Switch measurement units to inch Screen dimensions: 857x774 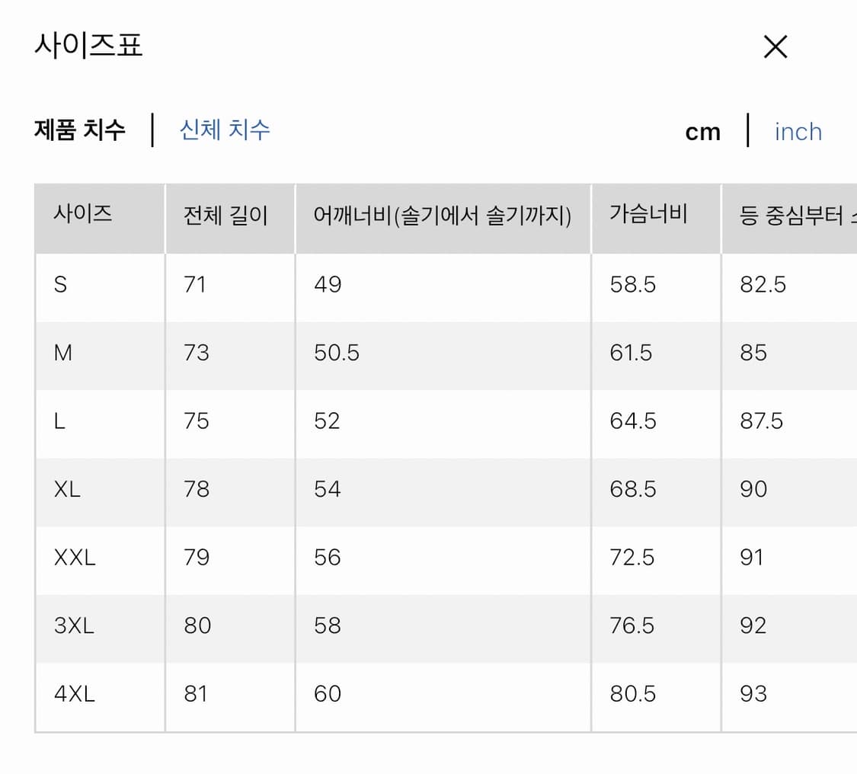tap(797, 131)
